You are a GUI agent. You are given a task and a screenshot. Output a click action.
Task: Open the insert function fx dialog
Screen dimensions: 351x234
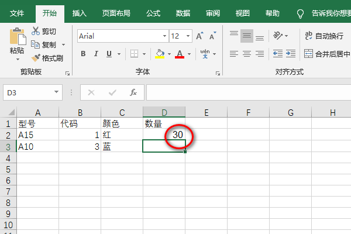[133, 92]
